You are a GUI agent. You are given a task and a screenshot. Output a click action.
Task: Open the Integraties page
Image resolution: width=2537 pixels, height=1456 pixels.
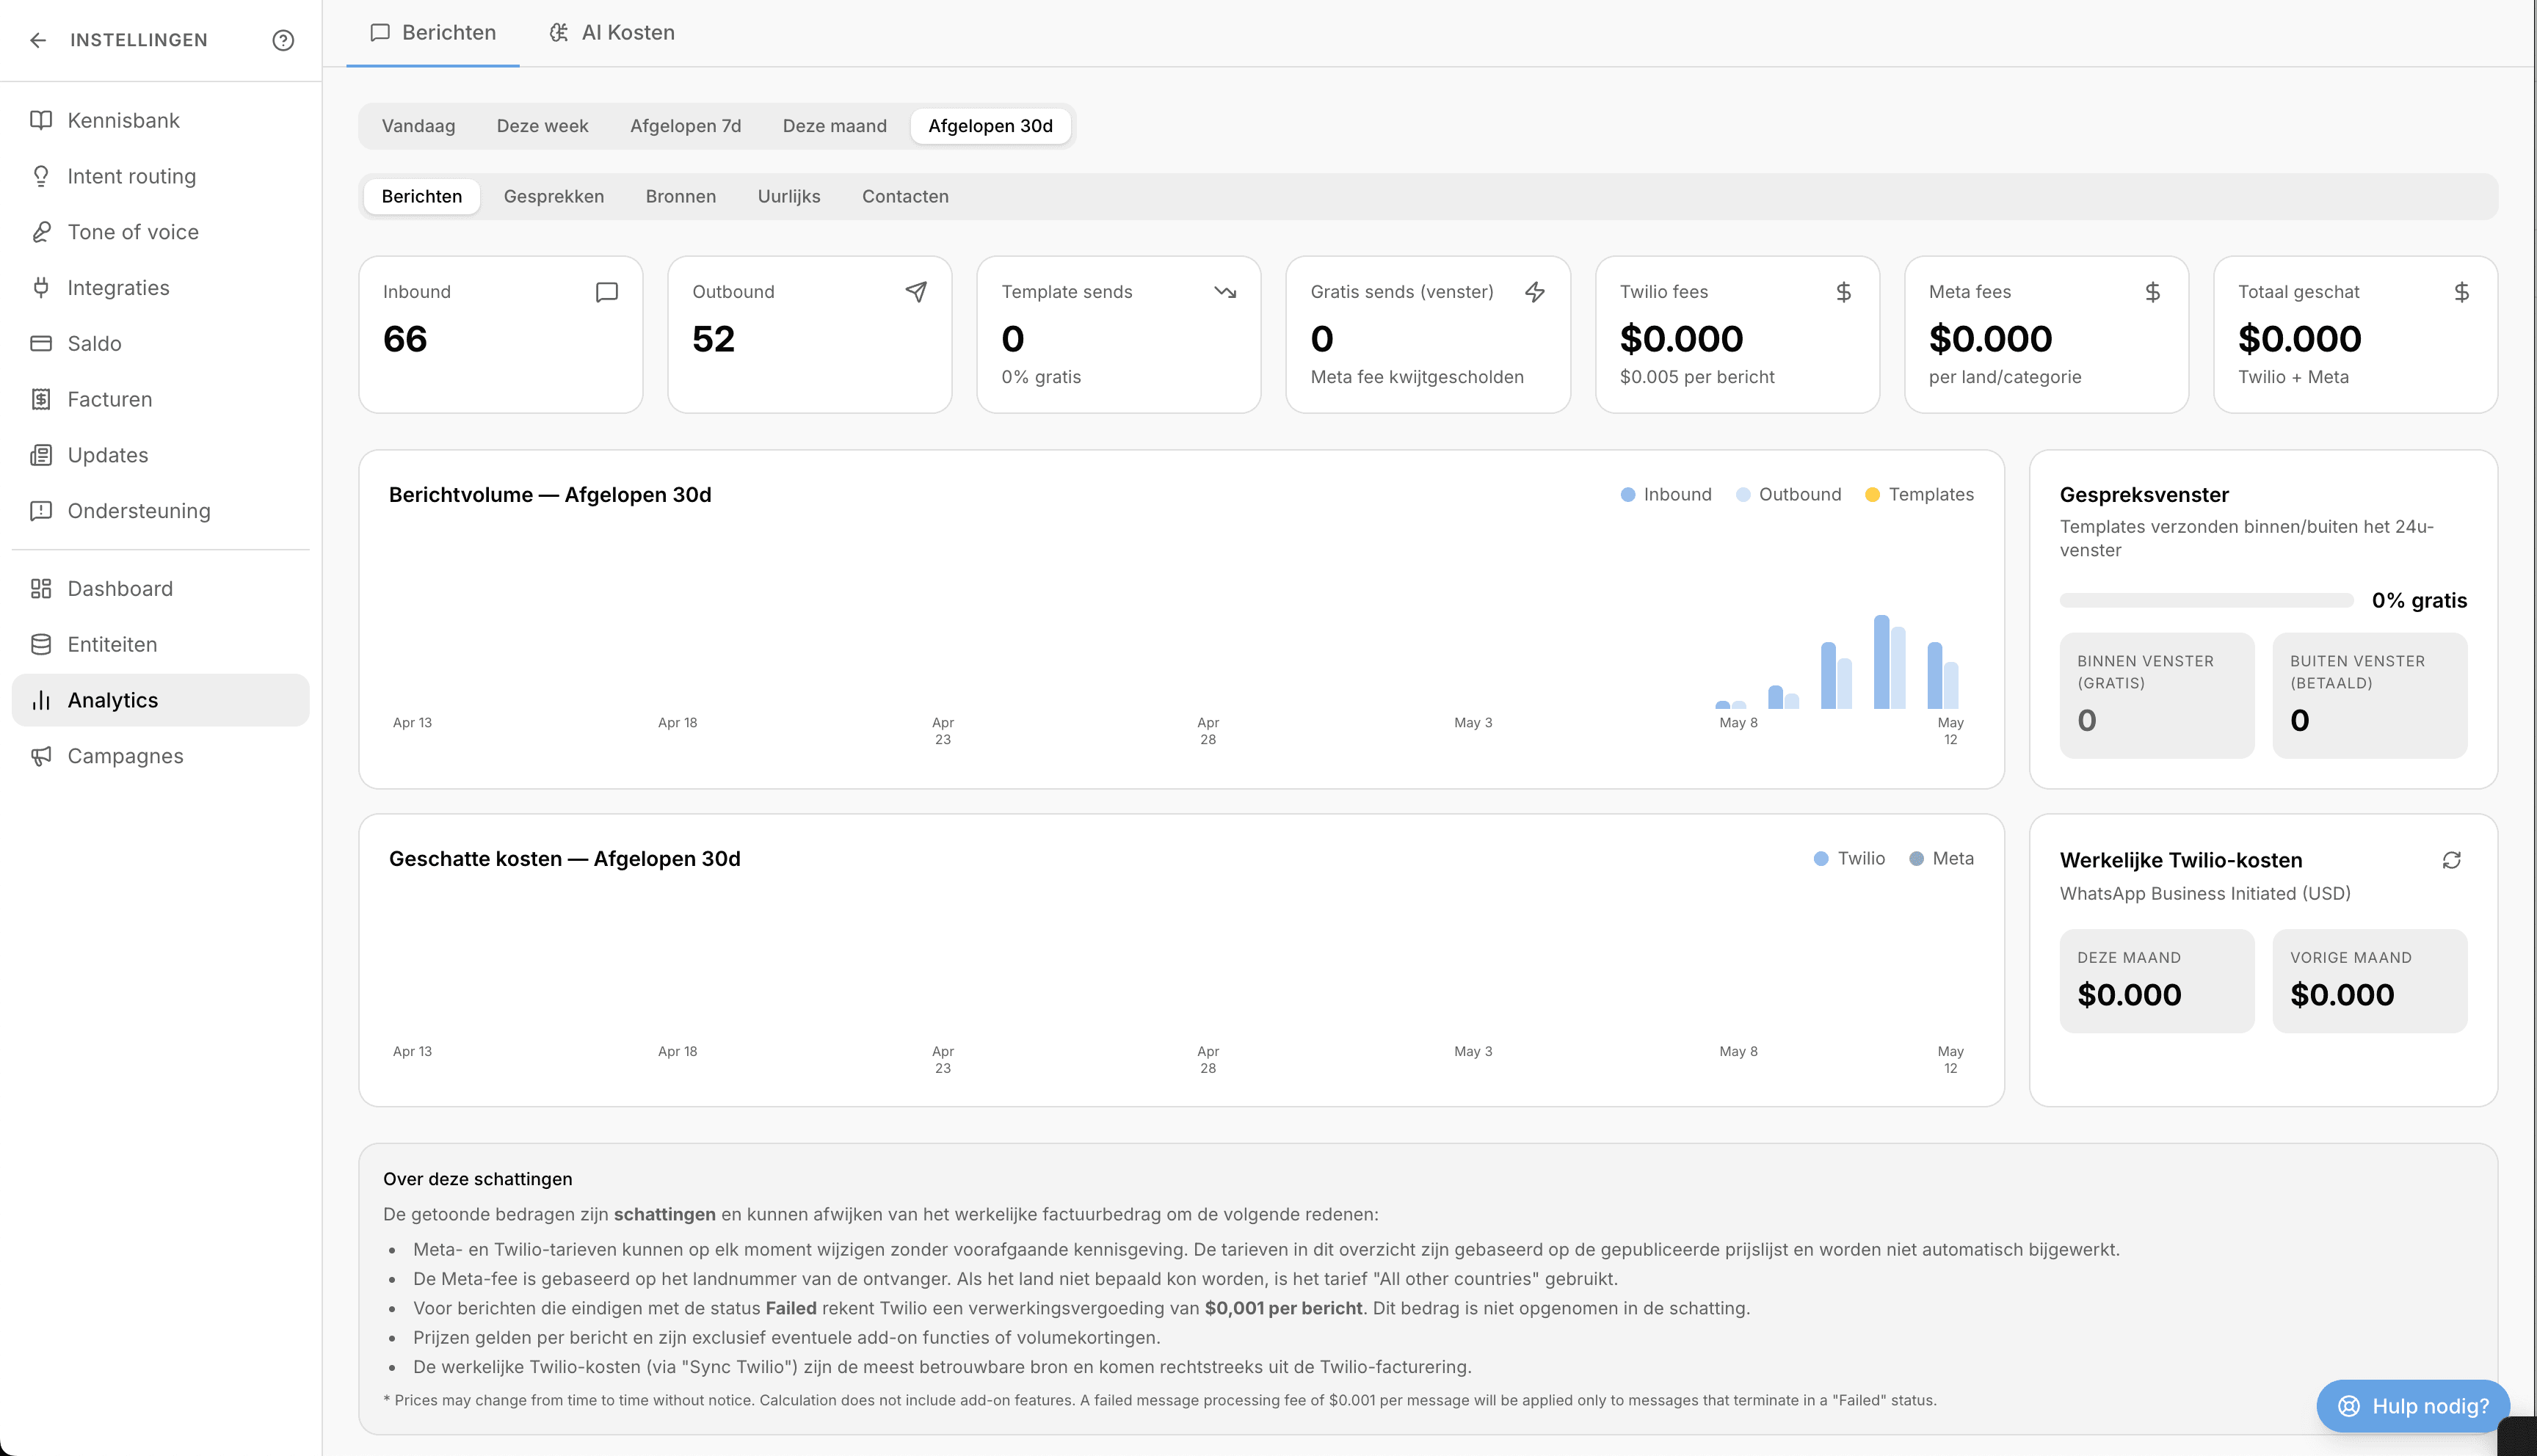pyautogui.click(x=161, y=288)
